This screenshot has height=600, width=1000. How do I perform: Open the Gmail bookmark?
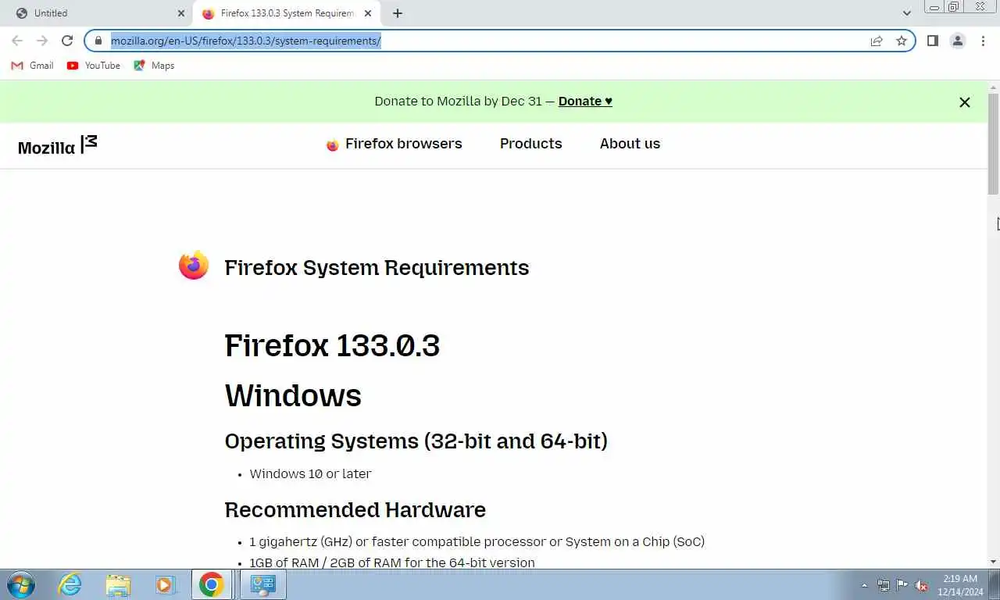coord(32,66)
